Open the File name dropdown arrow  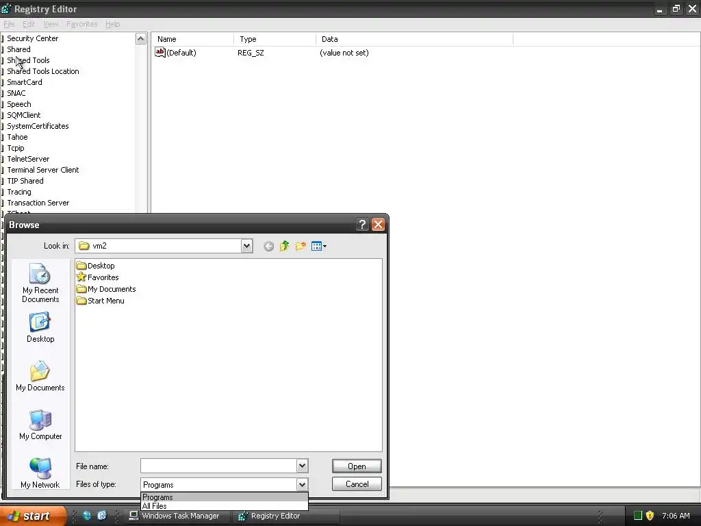click(302, 466)
